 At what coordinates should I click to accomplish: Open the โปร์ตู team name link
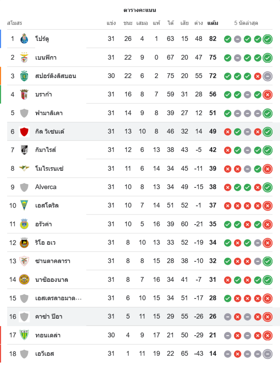[x=42, y=39]
